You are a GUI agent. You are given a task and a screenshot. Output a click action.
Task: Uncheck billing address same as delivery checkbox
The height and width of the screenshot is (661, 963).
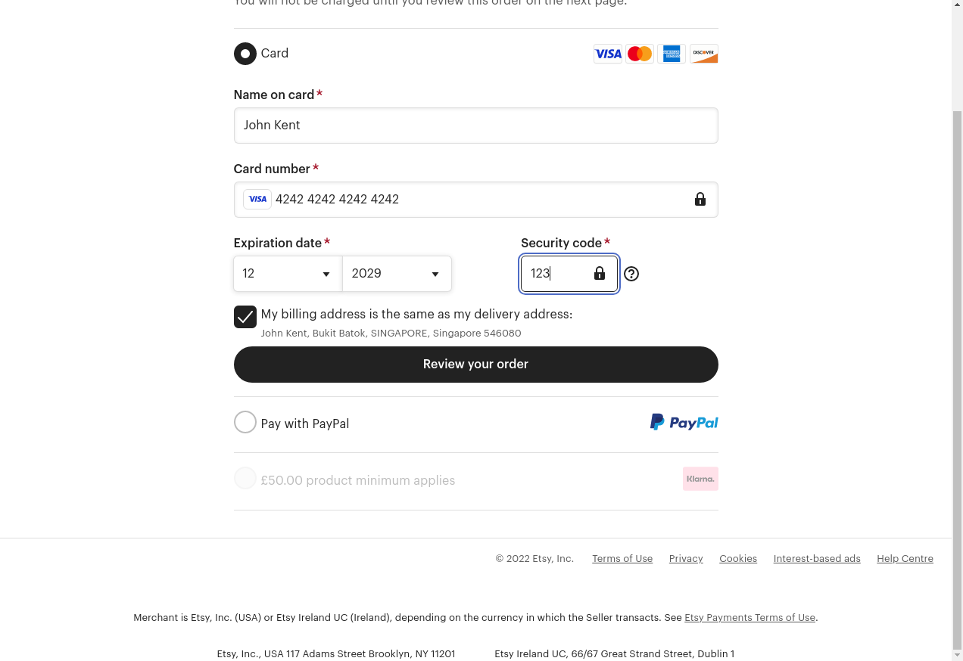pos(245,317)
